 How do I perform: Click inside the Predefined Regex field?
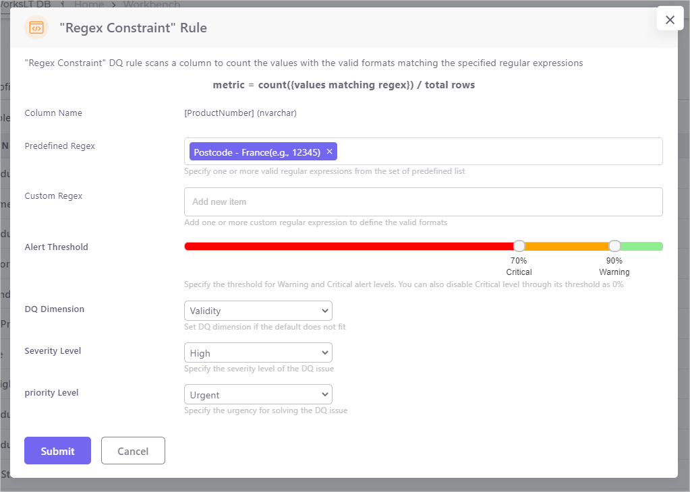499,152
